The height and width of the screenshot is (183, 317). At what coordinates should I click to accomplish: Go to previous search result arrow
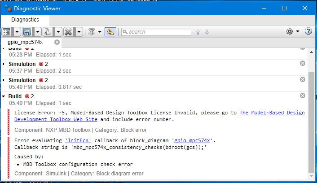pos(198,32)
